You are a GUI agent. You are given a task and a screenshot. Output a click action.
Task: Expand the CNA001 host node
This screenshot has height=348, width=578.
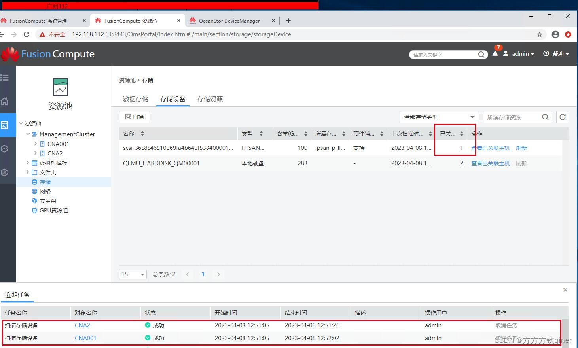(x=35, y=144)
